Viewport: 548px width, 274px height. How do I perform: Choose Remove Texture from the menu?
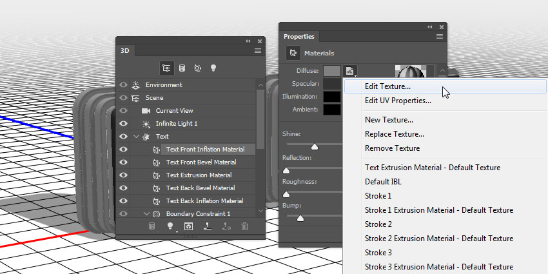(445, 148)
